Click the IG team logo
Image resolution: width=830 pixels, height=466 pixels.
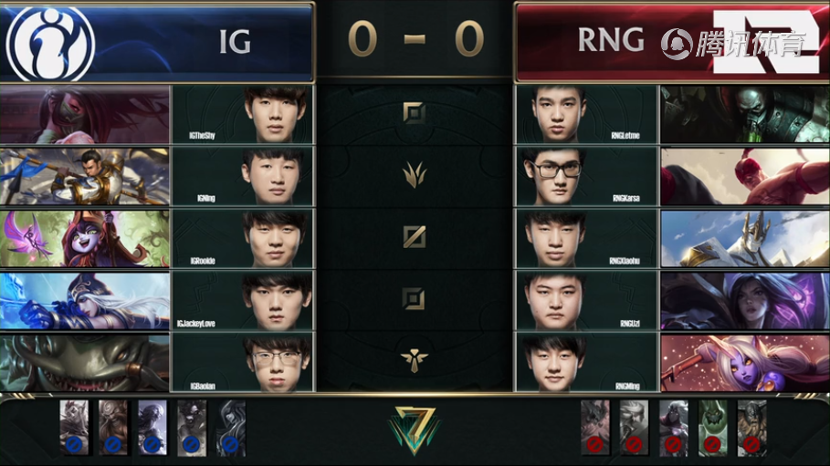[x=51, y=44]
